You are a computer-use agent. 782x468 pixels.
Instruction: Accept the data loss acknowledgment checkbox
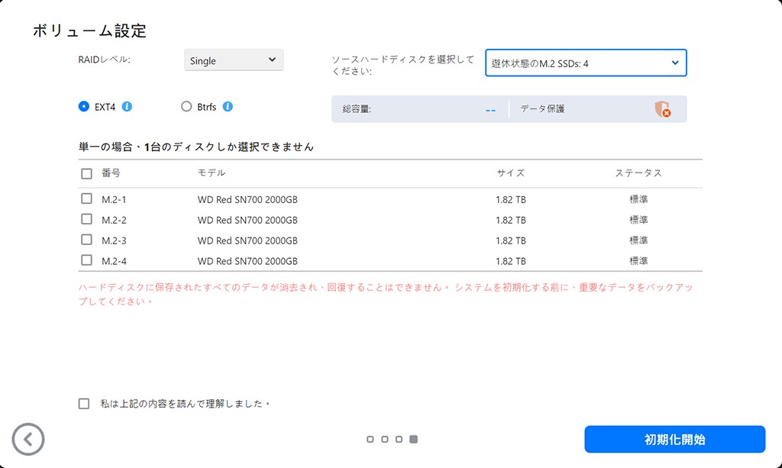click(x=84, y=404)
